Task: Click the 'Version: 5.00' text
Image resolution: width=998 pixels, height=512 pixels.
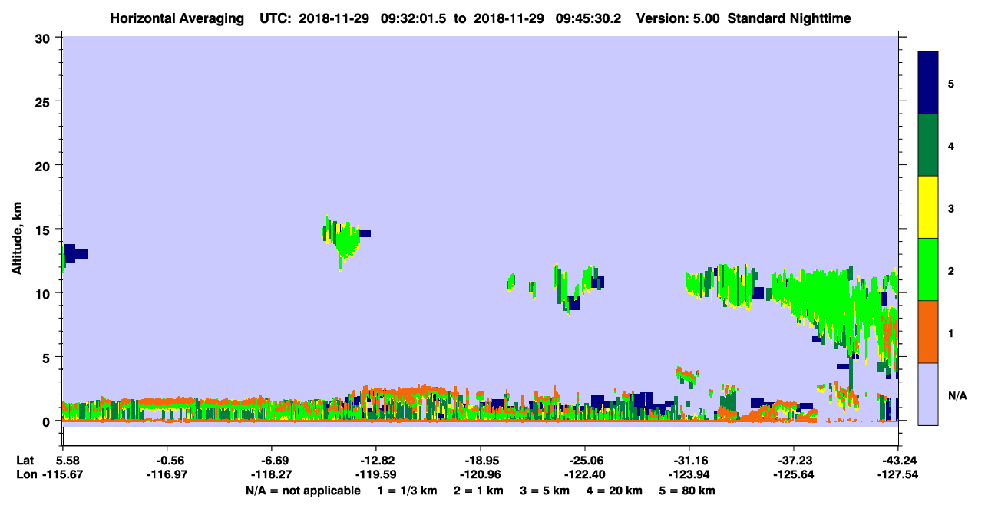Action: tap(677, 18)
